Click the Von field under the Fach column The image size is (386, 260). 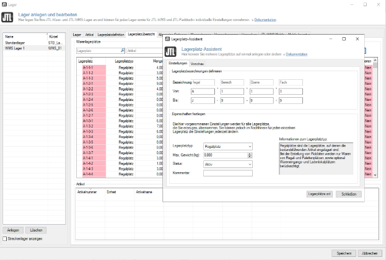(x=291, y=91)
